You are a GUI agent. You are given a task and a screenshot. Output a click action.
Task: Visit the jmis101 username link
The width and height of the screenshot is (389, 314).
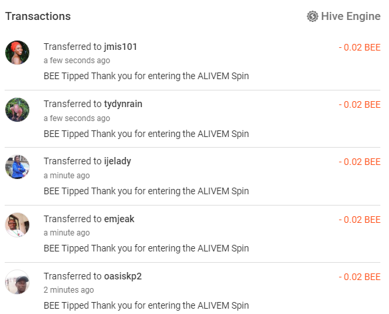tap(120, 47)
